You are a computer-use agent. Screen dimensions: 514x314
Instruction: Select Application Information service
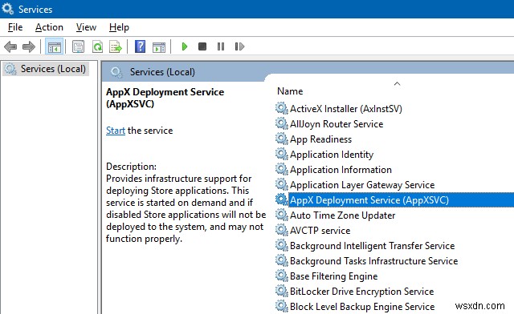pyautogui.click(x=341, y=170)
